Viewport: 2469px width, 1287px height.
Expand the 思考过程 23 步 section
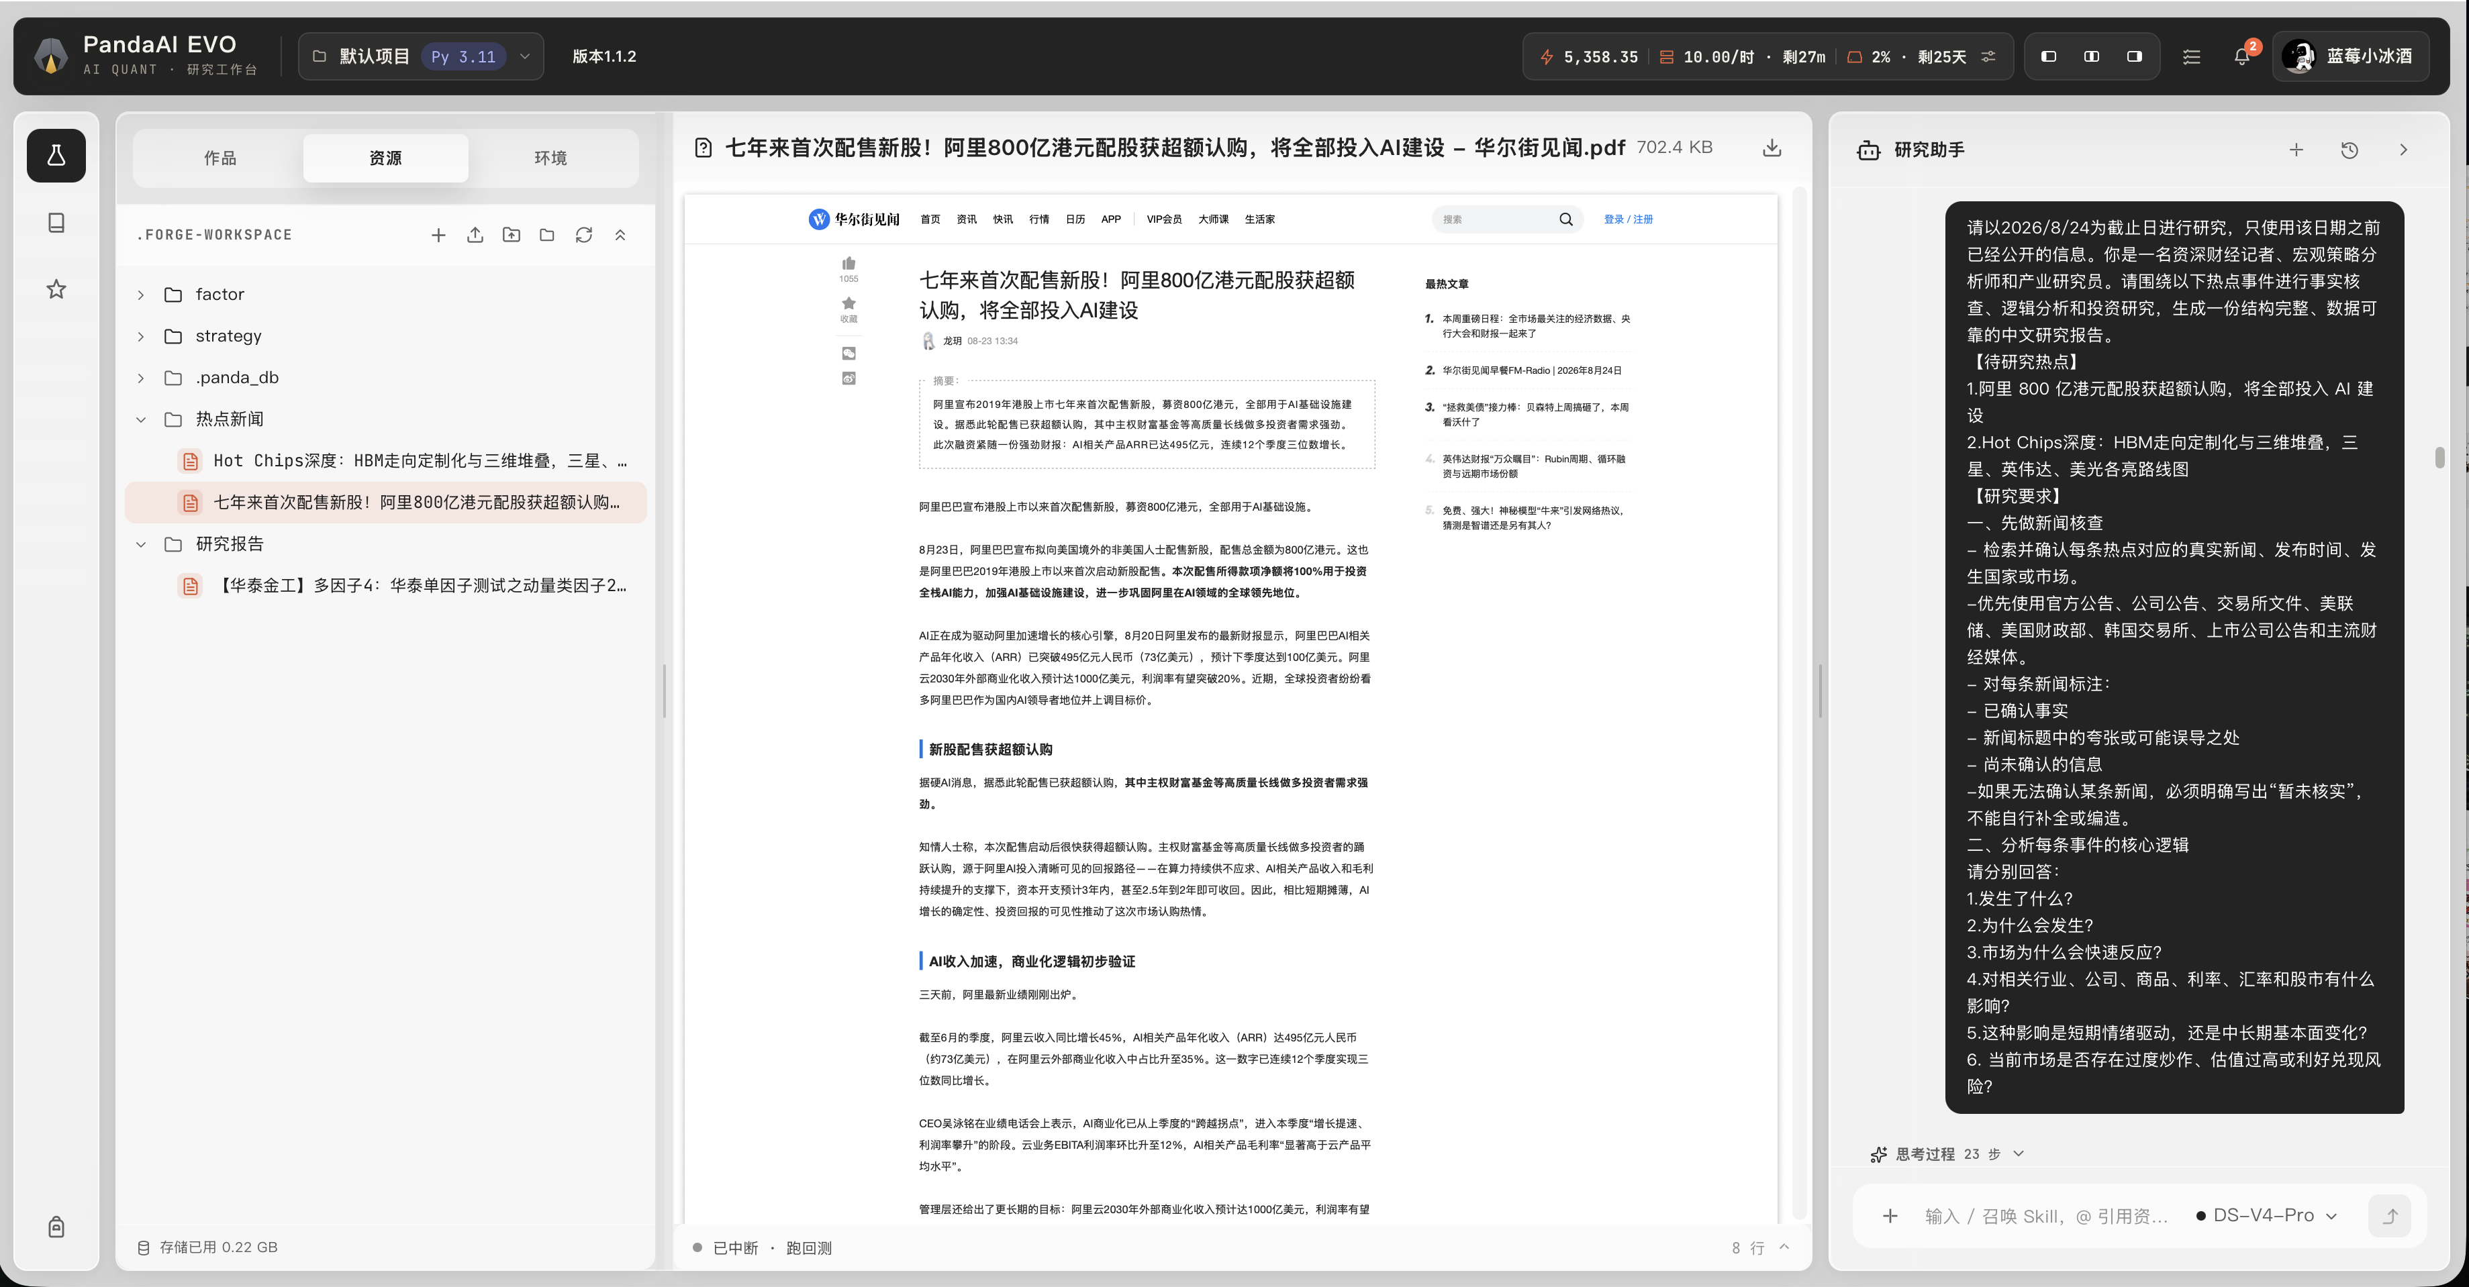click(x=1947, y=1153)
